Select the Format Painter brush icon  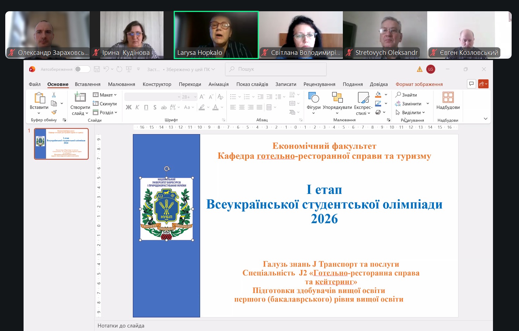(54, 112)
